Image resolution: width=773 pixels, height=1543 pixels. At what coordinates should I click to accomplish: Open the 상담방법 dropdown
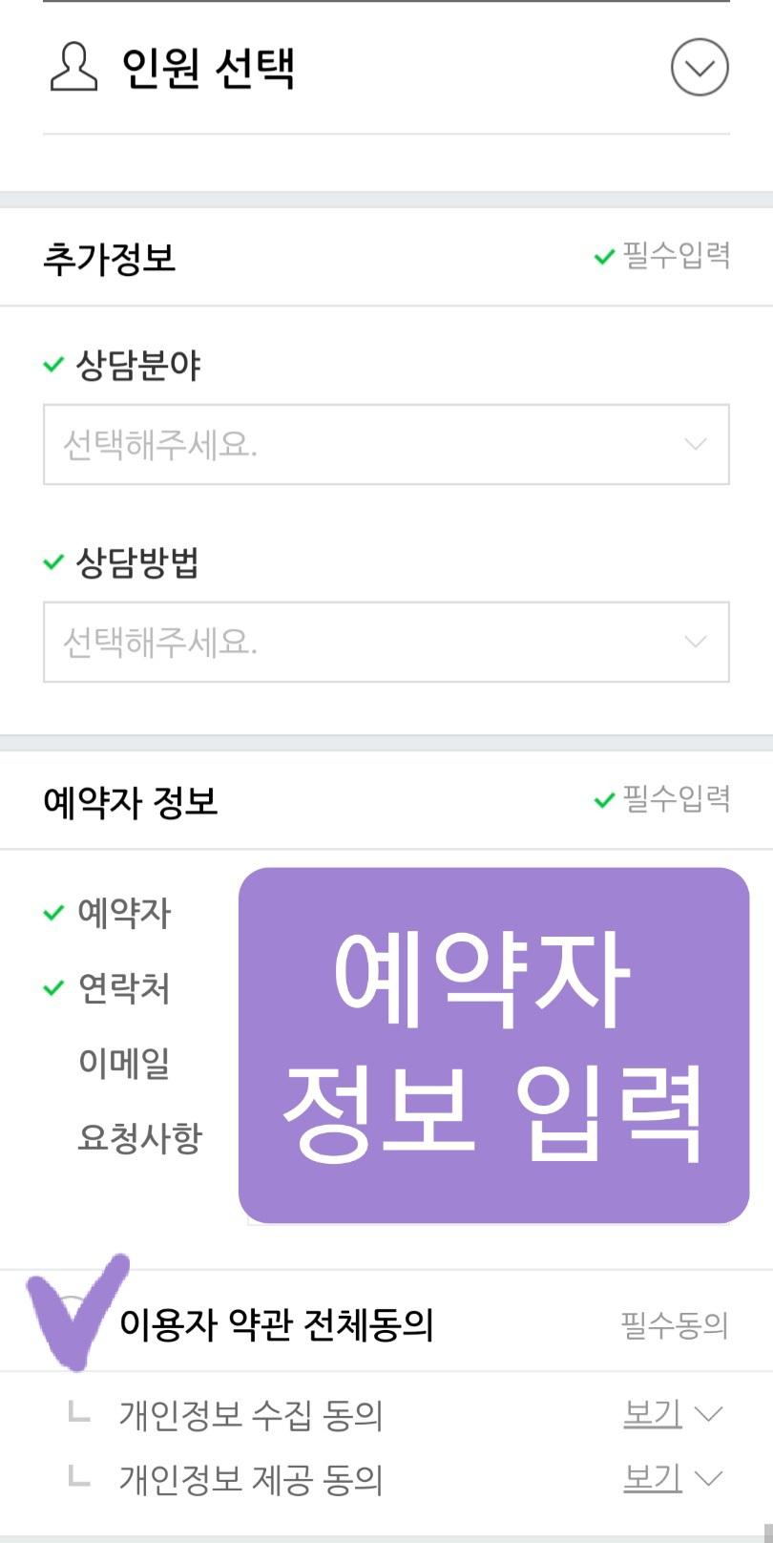coord(386,642)
